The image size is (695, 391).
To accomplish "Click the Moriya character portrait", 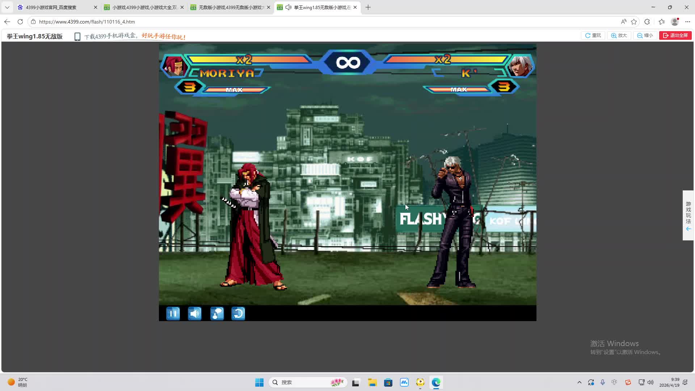I will click(x=174, y=66).
